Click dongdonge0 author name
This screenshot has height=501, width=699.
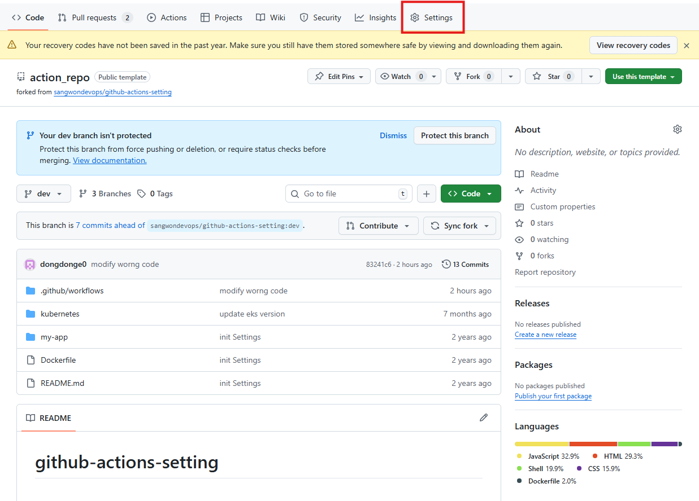click(x=63, y=264)
